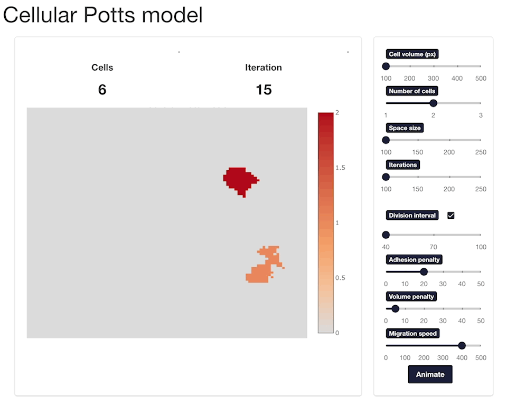Set Space size slider to 250
Viewport: 507px width, 408px height.
481,140
